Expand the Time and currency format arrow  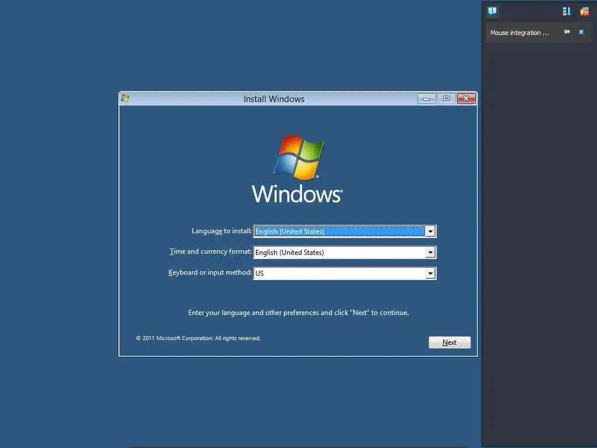(x=430, y=252)
